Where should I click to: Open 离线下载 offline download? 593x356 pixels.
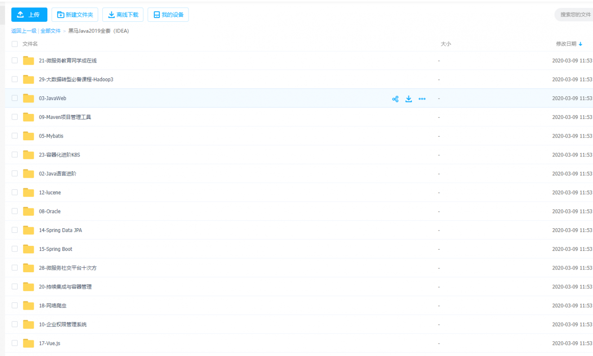point(123,15)
